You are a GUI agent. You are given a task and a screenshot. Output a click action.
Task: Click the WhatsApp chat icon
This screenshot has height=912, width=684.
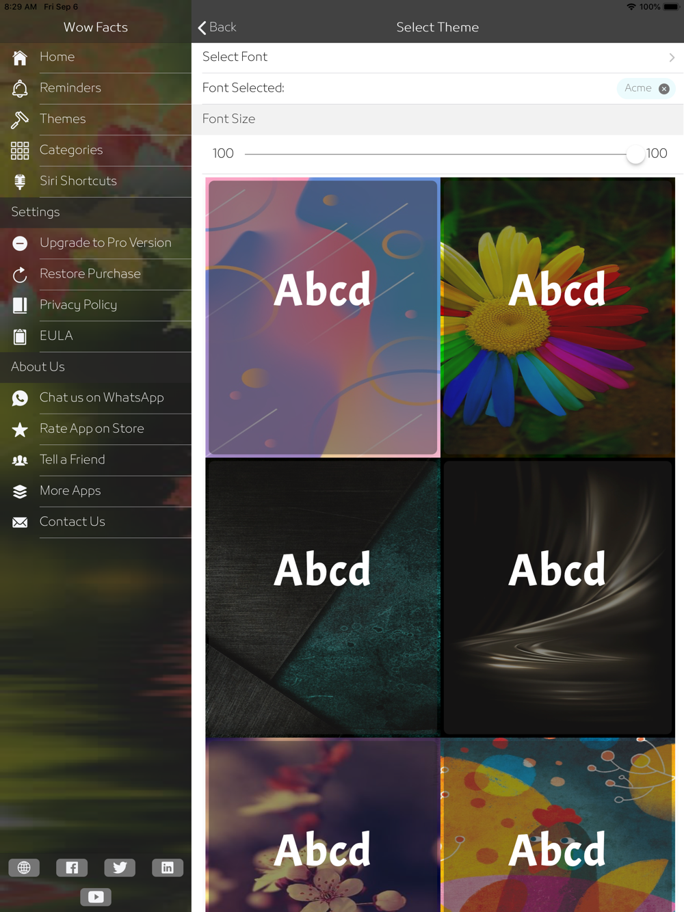click(20, 398)
